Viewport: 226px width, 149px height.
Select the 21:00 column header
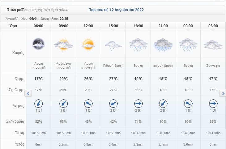tap(163, 26)
